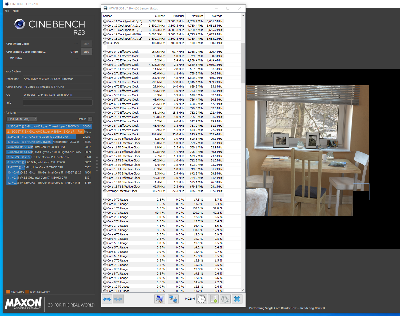Click the empty Info input field
This screenshot has height=316, width=400.
click(x=58, y=103)
